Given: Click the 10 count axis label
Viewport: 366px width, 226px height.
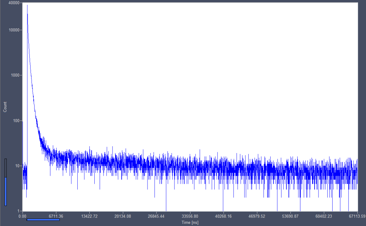Looking at the screenshot, I should (x=17, y=166).
